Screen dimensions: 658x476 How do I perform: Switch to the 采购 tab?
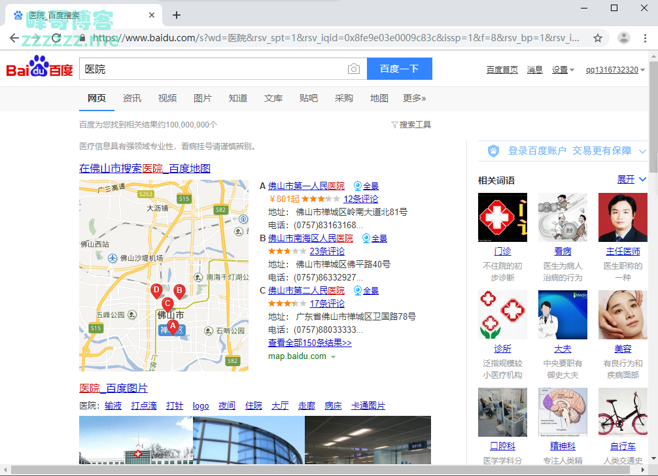pyautogui.click(x=343, y=98)
